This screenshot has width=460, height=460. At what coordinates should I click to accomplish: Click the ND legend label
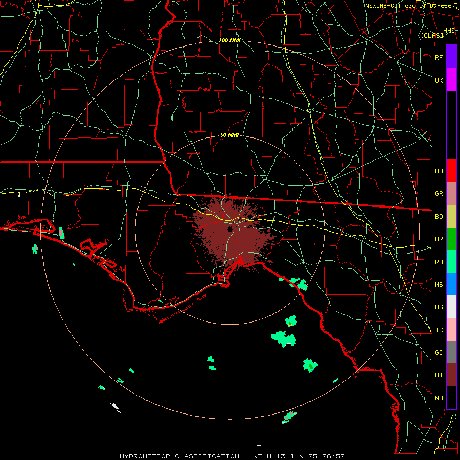click(x=439, y=398)
